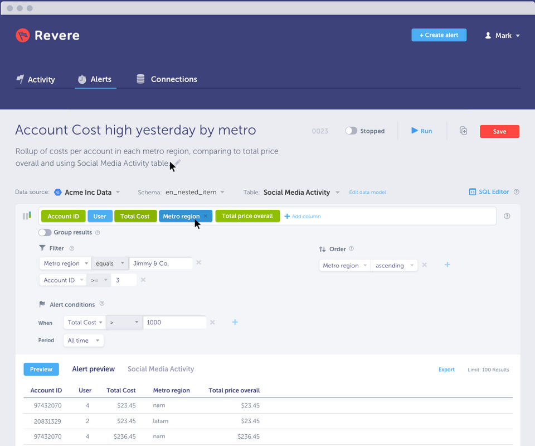This screenshot has width=535, height=446.
Task: Open the All time period dropdown
Action: [x=83, y=341]
